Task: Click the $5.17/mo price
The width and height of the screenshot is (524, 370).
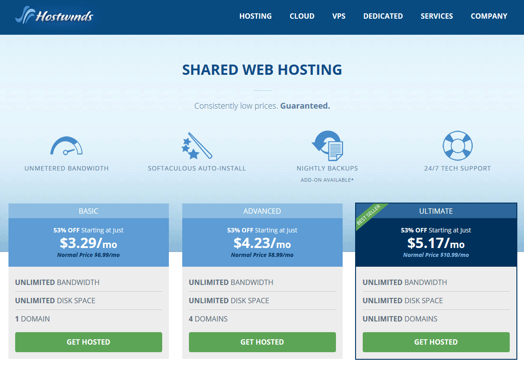Action: click(436, 243)
